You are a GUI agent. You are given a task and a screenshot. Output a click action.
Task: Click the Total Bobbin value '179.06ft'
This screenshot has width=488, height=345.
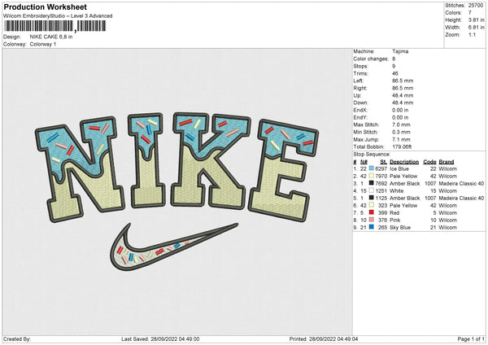[402, 146]
